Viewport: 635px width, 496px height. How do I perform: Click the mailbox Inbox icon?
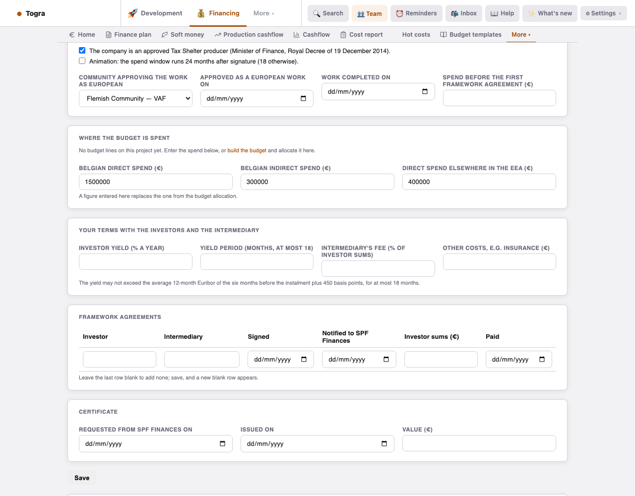click(x=454, y=13)
